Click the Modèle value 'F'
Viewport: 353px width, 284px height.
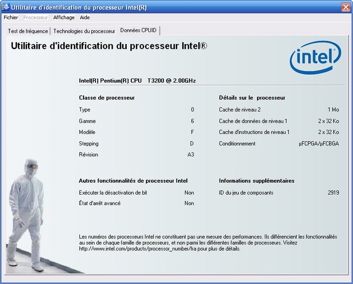pyautogui.click(x=192, y=132)
